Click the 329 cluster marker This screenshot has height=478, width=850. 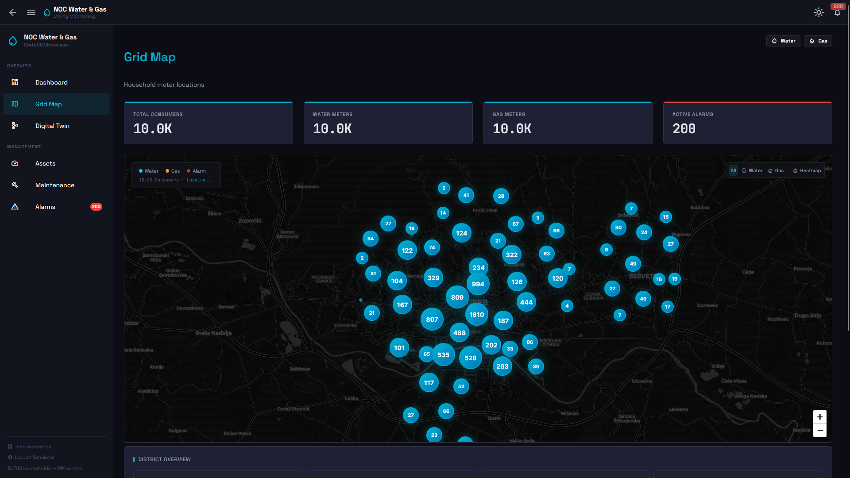tap(433, 278)
